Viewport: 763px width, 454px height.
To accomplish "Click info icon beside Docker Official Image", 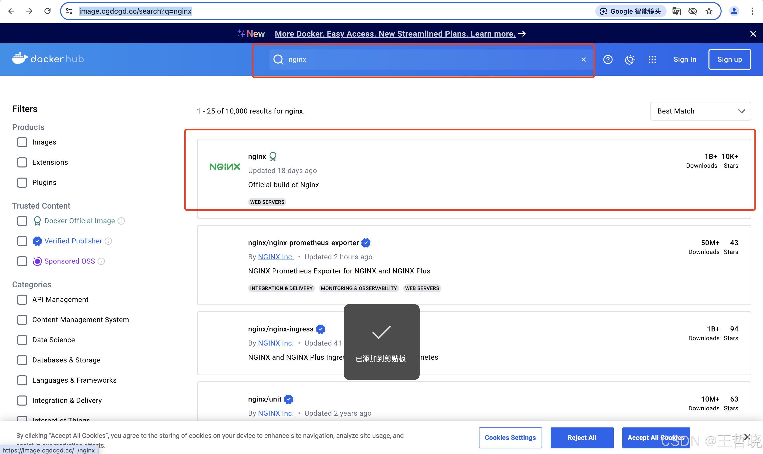I will coord(121,221).
